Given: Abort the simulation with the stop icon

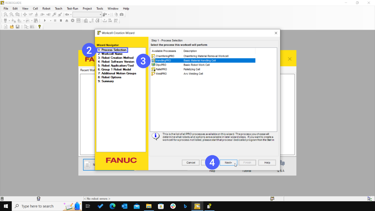Looking at the screenshot, I should pyautogui.click(x=61, y=20).
